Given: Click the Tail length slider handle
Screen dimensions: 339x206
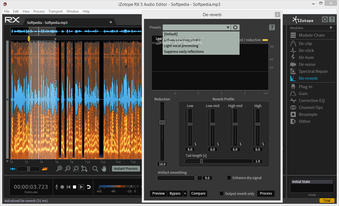Looking at the screenshot, I should click(x=201, y=161).
